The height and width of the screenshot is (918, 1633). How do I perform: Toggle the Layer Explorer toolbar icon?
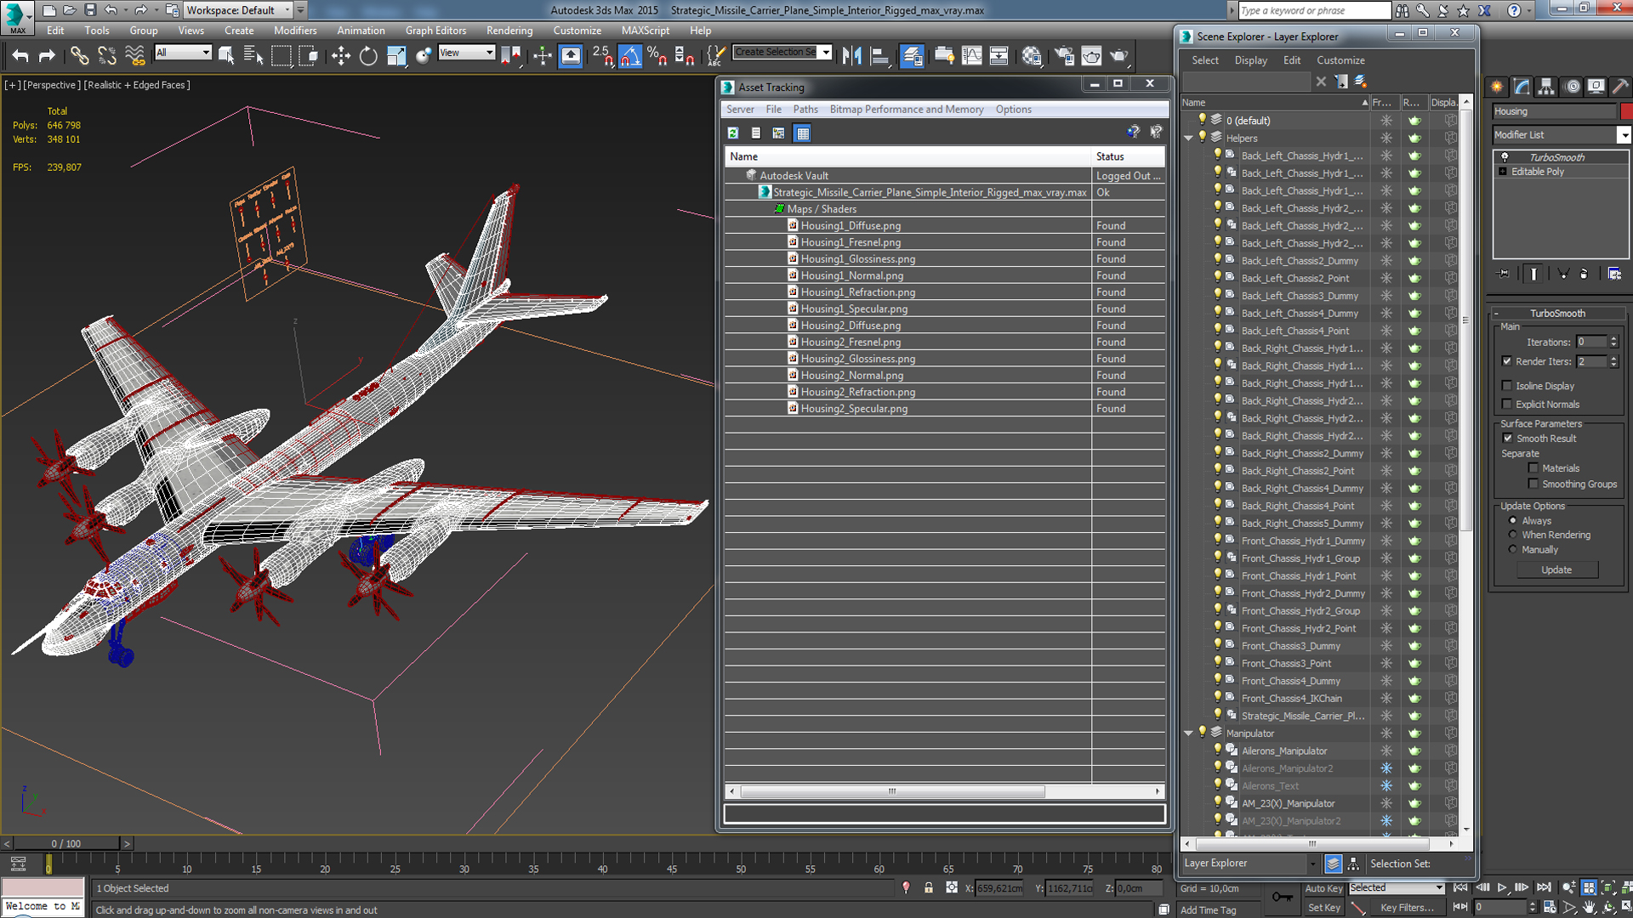(x=912, y=56)
